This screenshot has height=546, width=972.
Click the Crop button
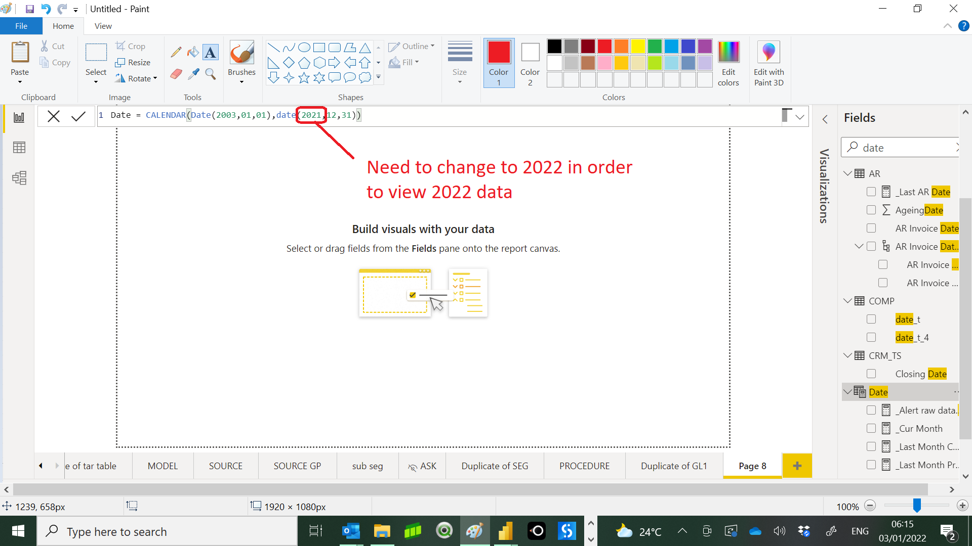pyautogui.click(x=131, y=46)
